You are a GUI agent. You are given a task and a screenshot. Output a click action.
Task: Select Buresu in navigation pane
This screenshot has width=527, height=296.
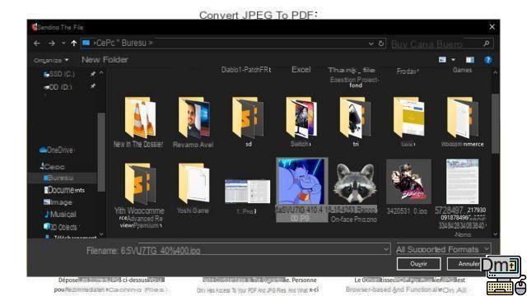point(58,178)
